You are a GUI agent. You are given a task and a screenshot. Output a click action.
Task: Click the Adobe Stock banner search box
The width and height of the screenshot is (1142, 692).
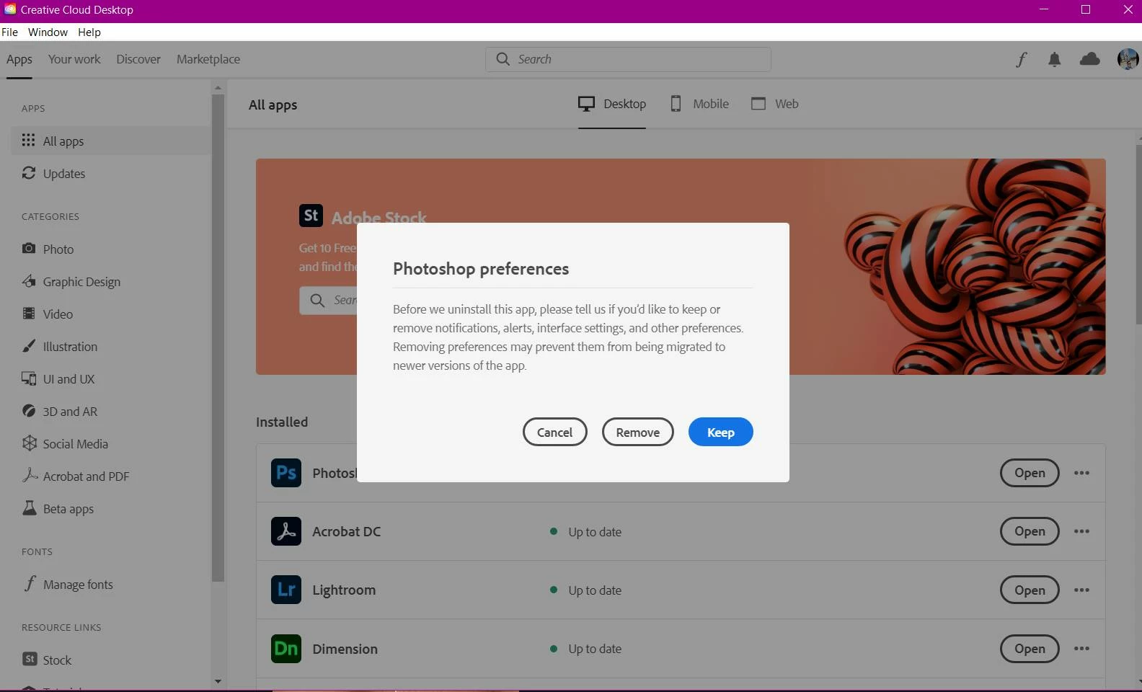point(329,300)
